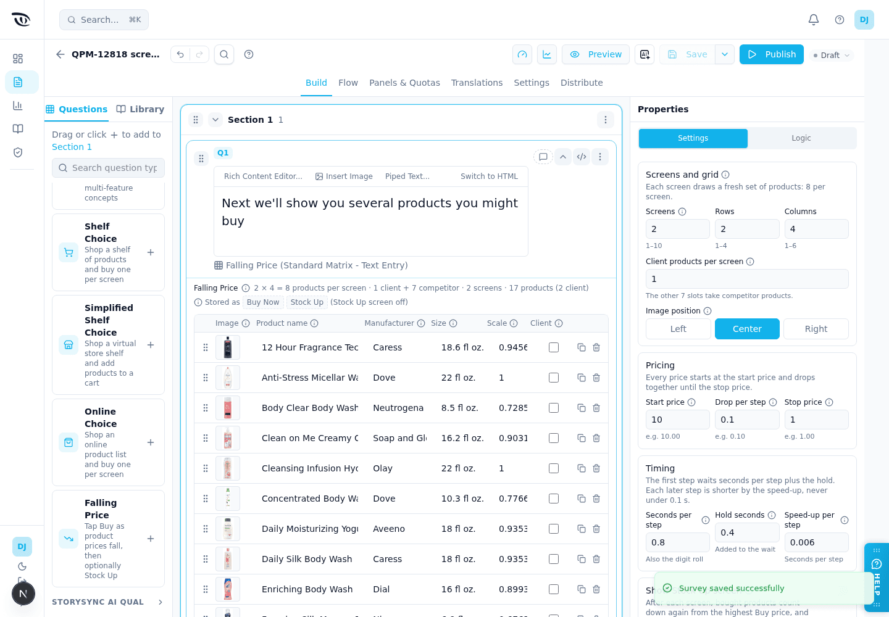Switch to the Library tab
Image resolution: width=889 pixels, height=617 pixels.
coord(140,109)
